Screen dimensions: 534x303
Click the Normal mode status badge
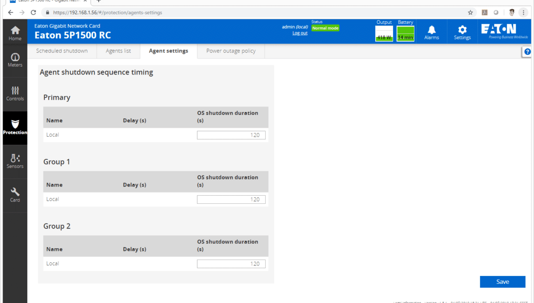click(325, 28)
